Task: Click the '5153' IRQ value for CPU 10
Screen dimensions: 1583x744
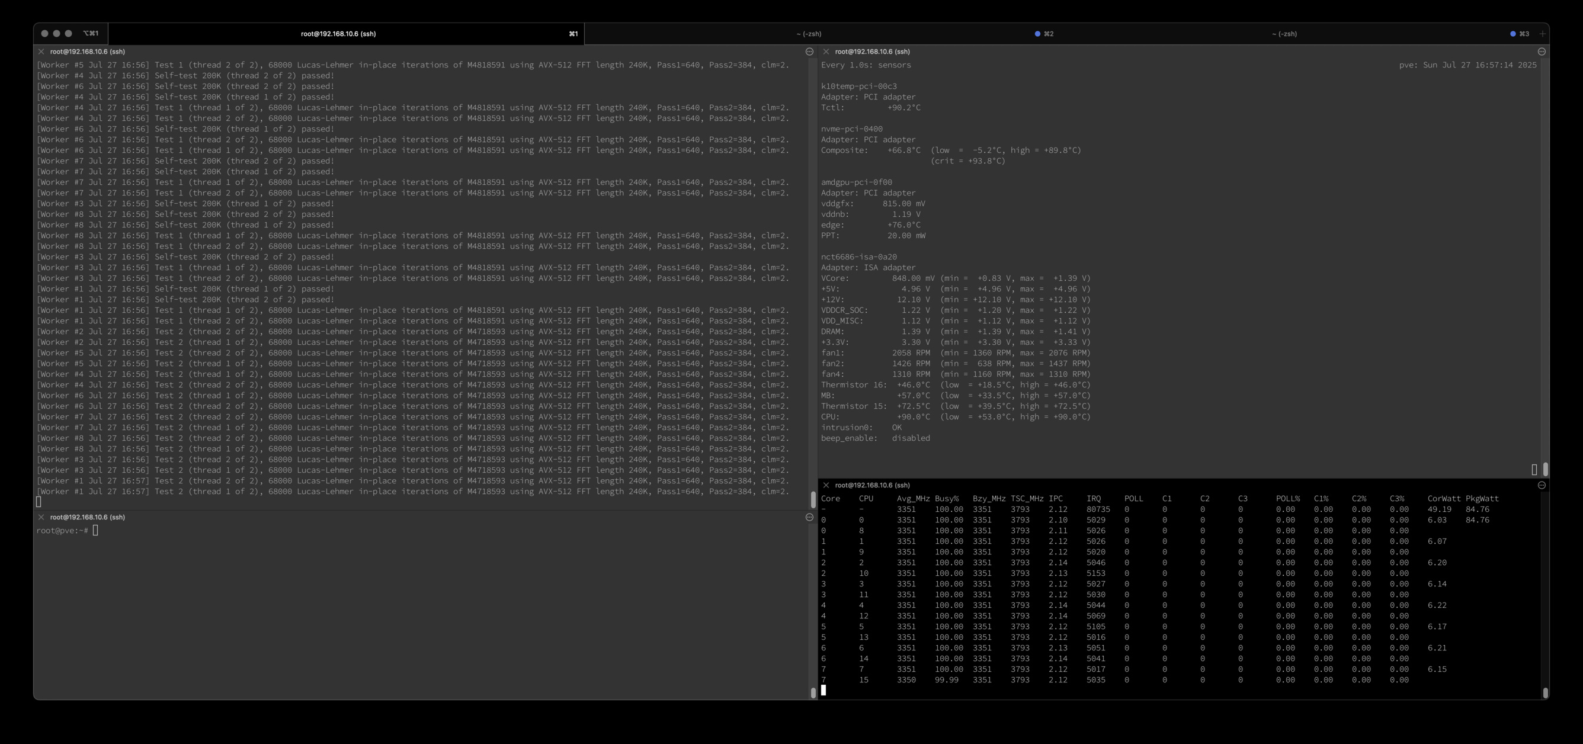Action: [x=1095, y=573]
